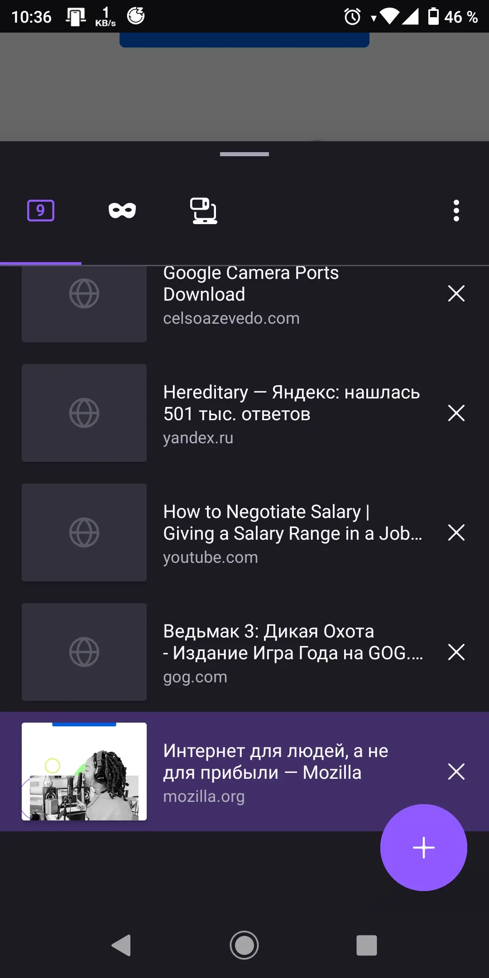Add a new tab with plus button
Screen dimensions: 489x978
pos(424,848)
